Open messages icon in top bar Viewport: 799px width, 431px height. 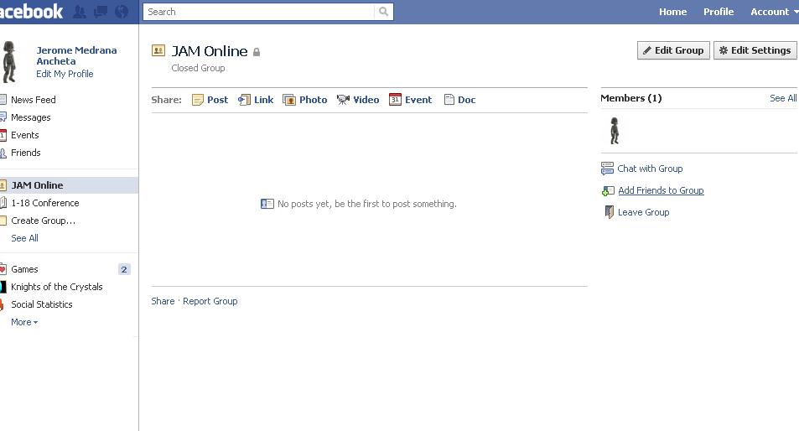101,12
